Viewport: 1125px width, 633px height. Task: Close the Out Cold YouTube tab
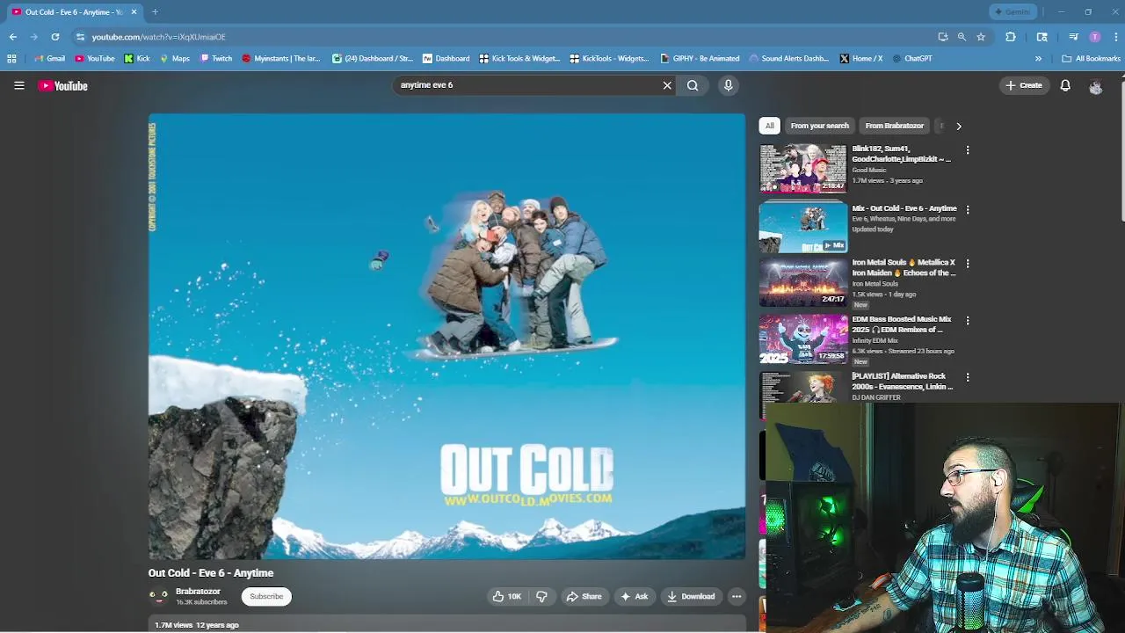134,12
